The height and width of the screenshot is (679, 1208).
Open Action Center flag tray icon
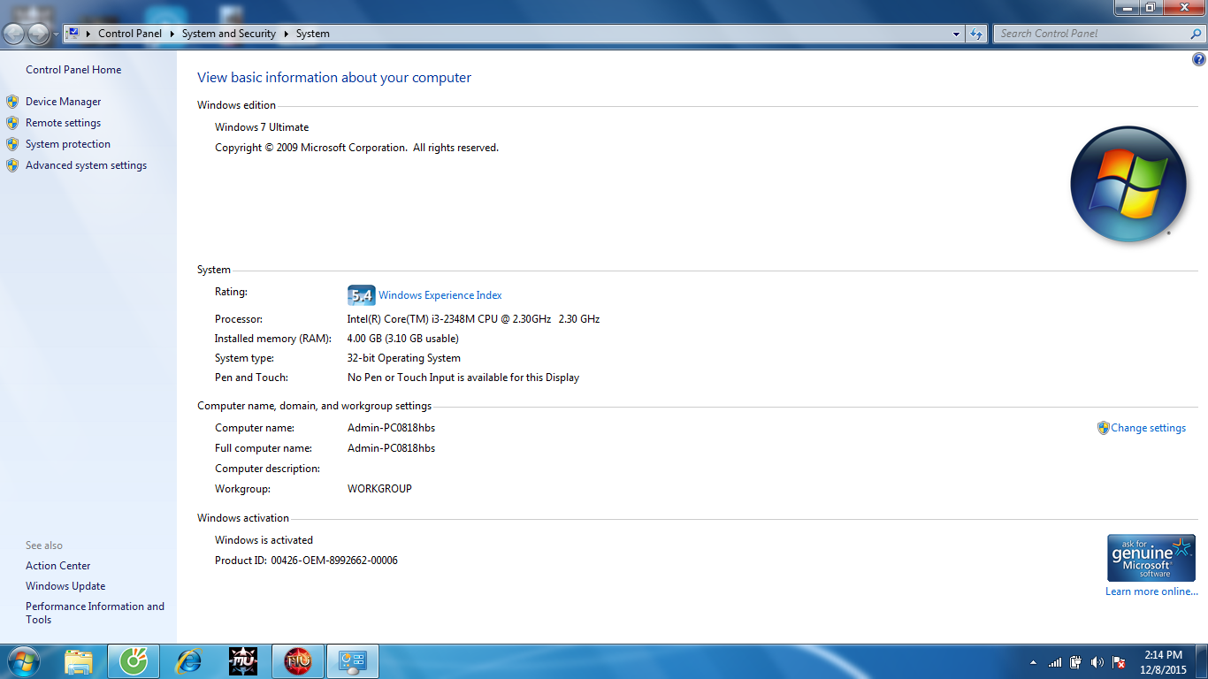1119,662
